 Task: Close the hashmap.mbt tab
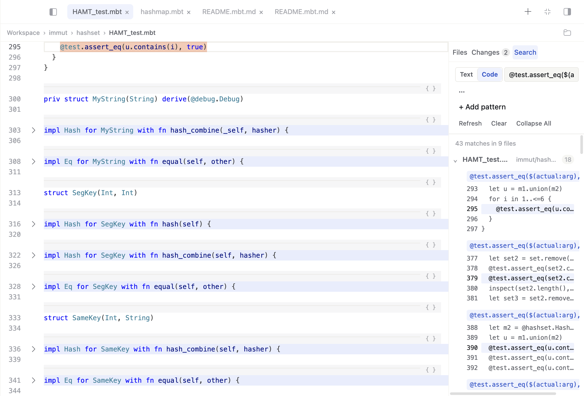click(189, 12)
